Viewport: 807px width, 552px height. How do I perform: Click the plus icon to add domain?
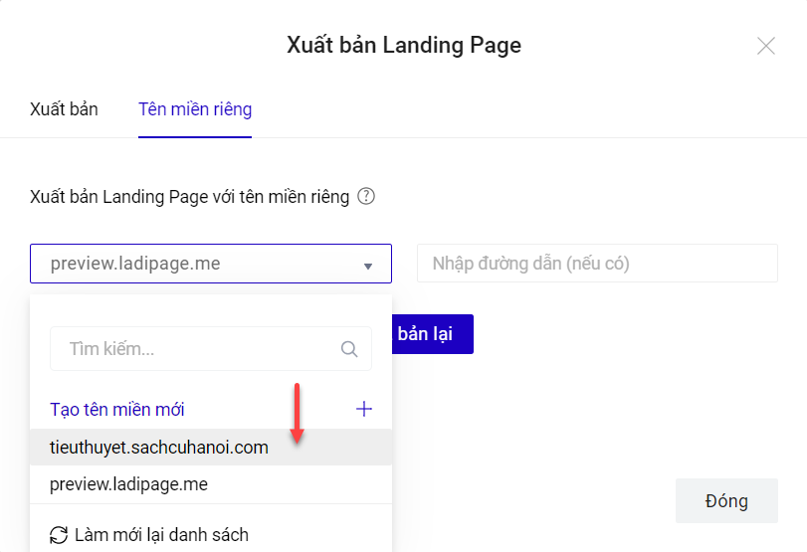click(x=364, y=409)
